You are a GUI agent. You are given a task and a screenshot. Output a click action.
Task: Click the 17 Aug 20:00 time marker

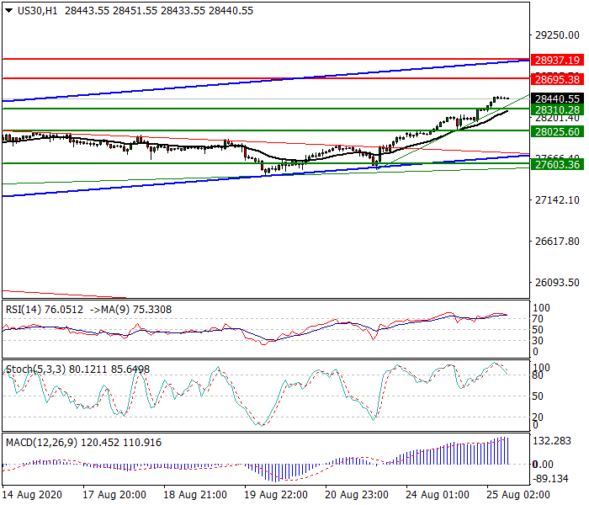click(114, 495)
